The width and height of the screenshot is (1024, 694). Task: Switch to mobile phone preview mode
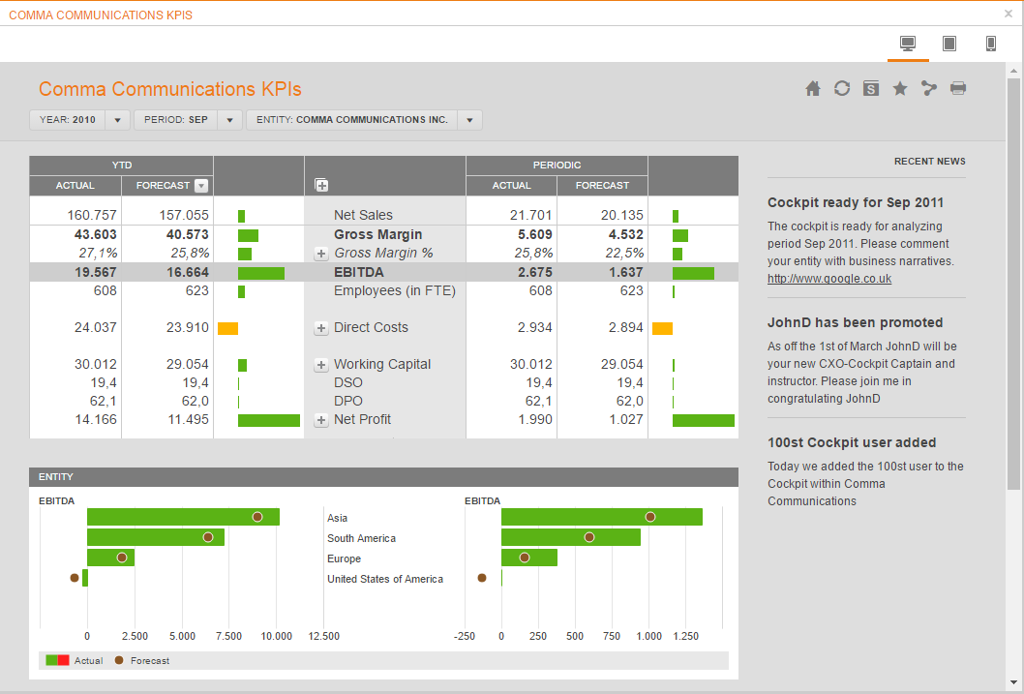pos(991,44)
